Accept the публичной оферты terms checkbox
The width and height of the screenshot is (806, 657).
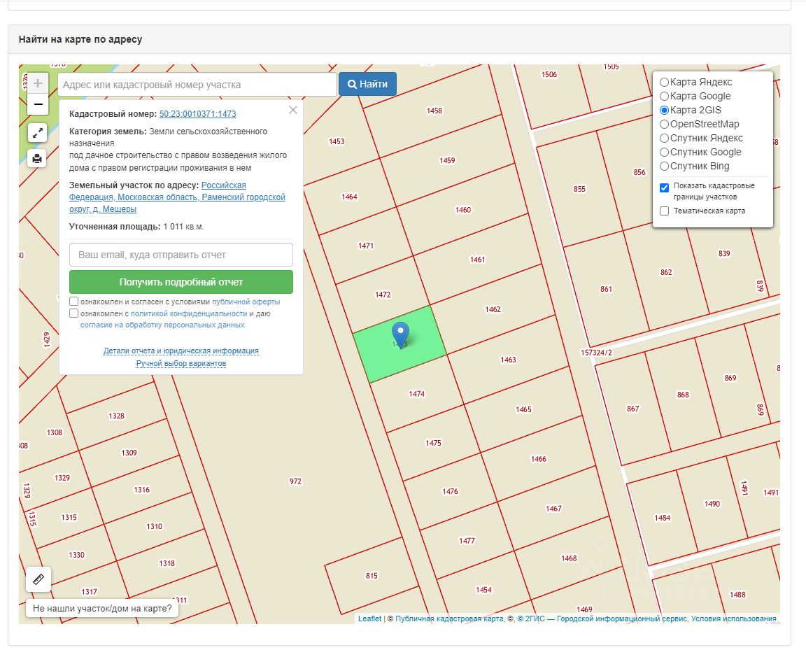click(x=74, y=302)
